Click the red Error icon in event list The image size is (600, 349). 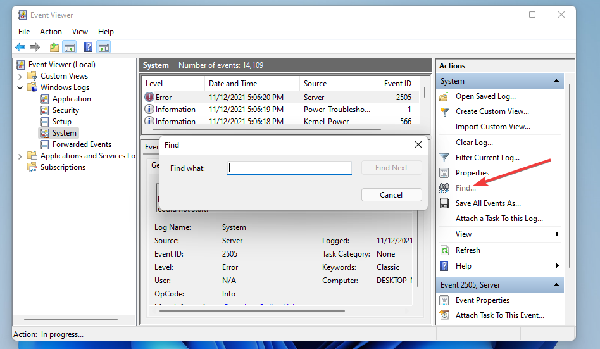tap(149, 97)
